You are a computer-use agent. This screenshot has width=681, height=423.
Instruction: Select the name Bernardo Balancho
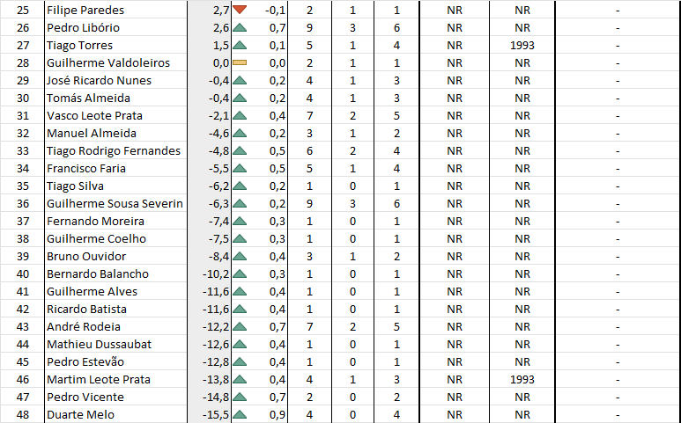98,273
